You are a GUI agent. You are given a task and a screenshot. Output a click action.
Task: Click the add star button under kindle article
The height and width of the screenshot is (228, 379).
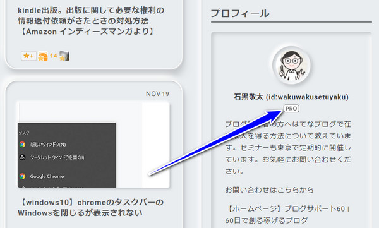pyautogui.click(x=28, y=56)
